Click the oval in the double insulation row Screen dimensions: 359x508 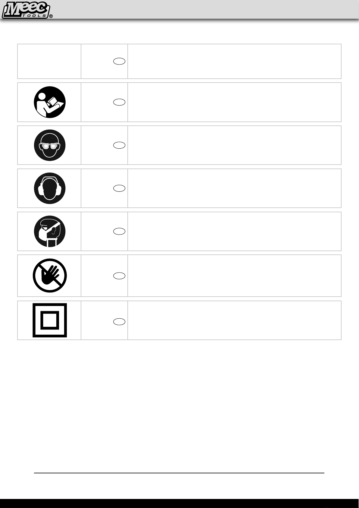pyautogui.click(x=119, y=322)
